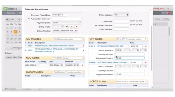Click the pencil edit Billing Profile icon
This screenshot has width=175, height=97.
(72, 27)
